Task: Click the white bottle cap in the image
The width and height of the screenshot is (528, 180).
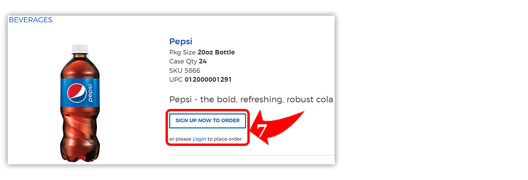Action: 80,48
